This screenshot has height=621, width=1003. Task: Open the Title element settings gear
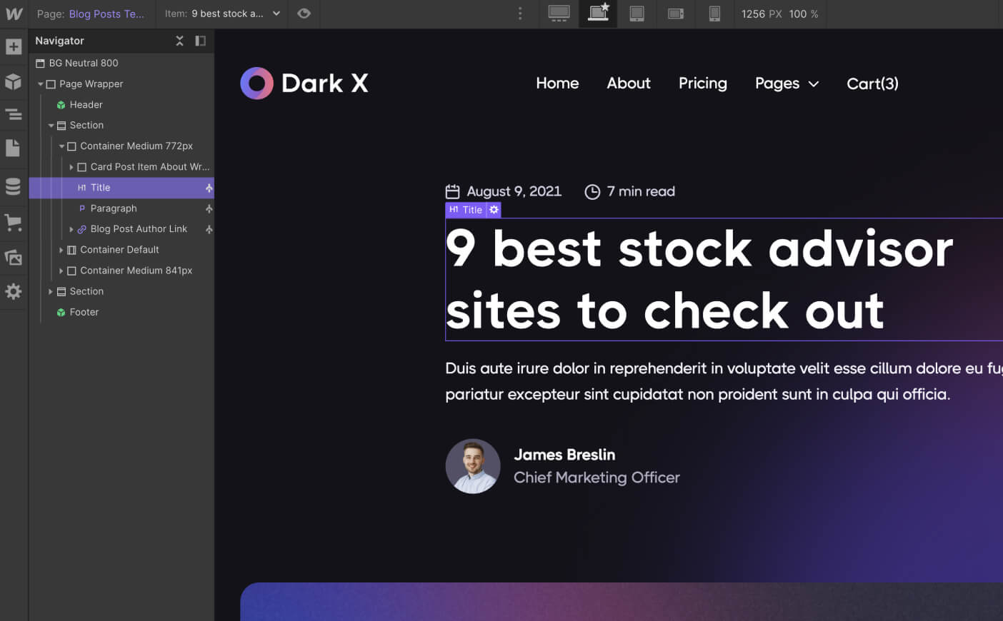[x=494, y=210]
